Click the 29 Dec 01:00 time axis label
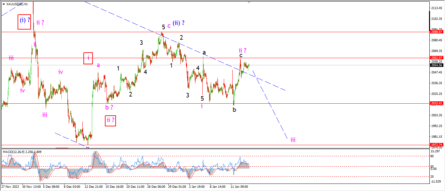Screen dimensions: 445x191 pos(178,187)
